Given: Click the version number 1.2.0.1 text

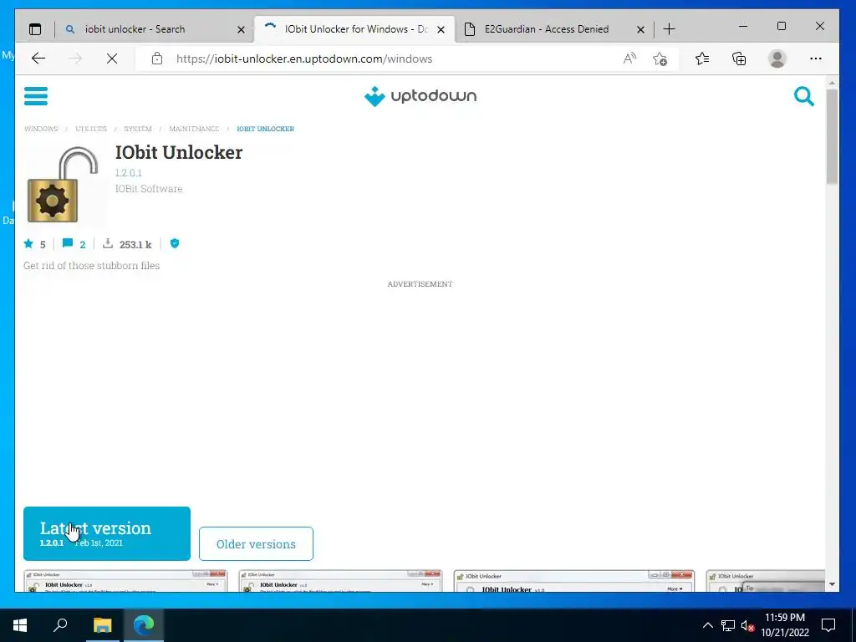Looking at the screenshot, I should coord(128,172).
